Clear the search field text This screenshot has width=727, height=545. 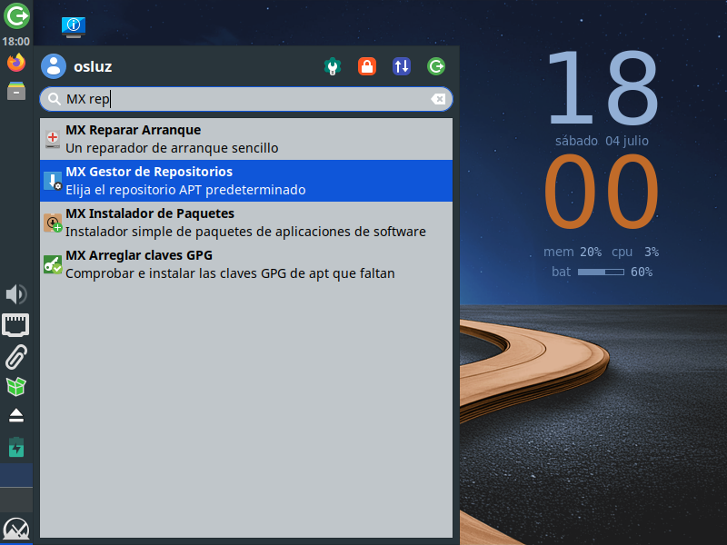coord(438,99)
